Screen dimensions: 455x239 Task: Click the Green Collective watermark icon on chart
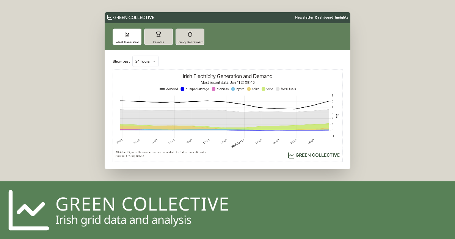[290, 155]
